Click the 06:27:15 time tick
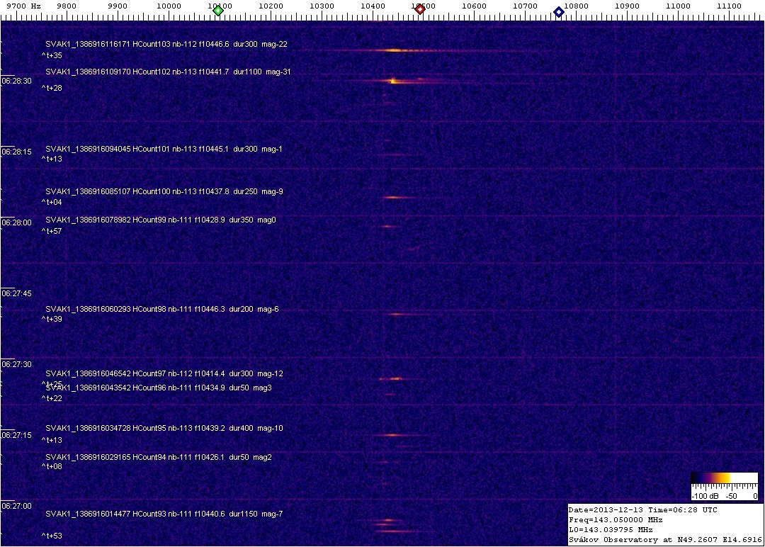 [x=16, y=435]
